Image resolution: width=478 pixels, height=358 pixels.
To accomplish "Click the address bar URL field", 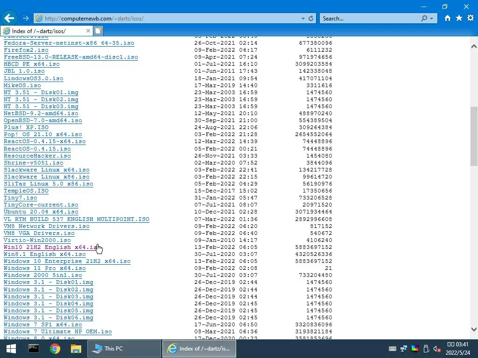I will [x=171, y=18].
